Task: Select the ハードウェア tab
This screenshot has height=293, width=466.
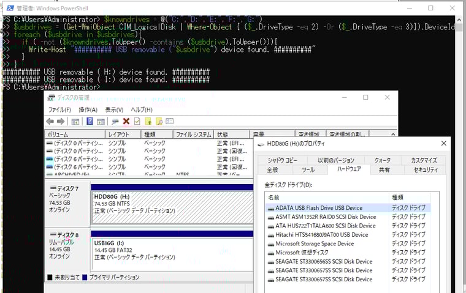Action: point(349,169)
